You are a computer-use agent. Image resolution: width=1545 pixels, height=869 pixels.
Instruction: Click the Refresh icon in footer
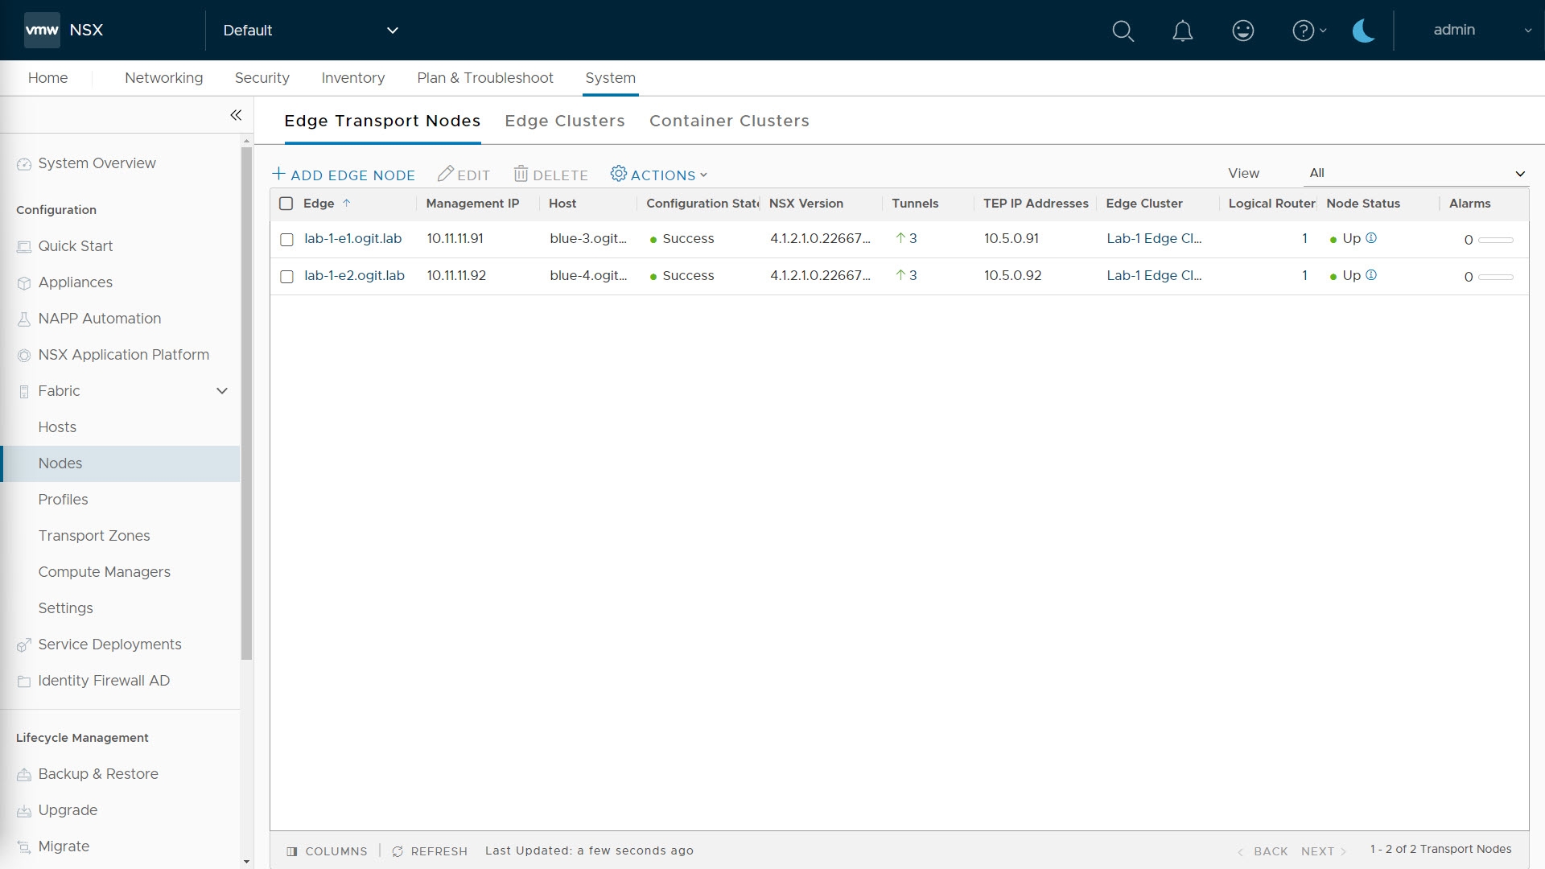click(398, 851)
